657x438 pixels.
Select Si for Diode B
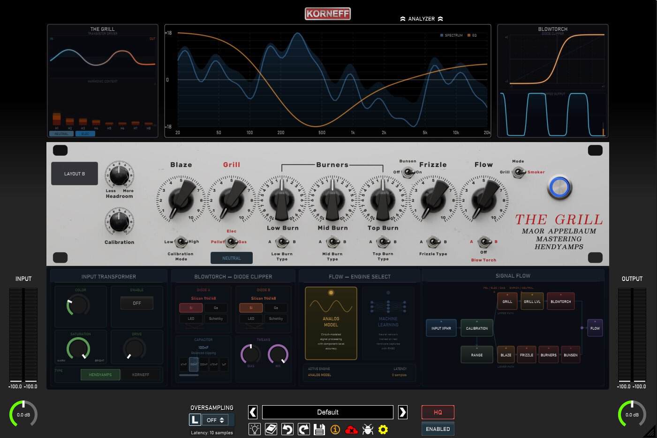click(x=251, y=308)
